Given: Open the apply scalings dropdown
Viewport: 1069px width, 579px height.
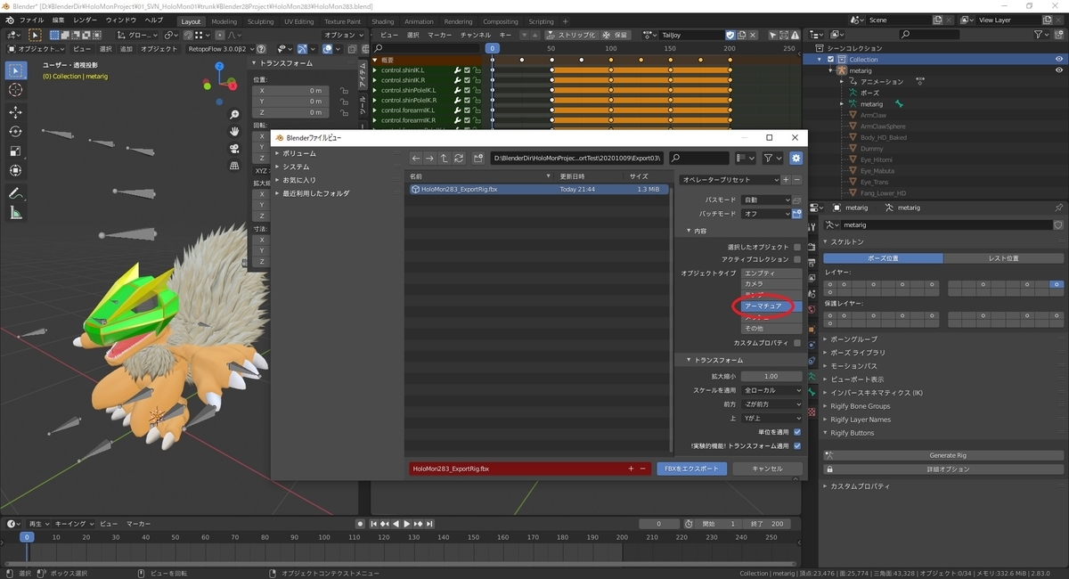Looking at the screenshot, I should point(771,390).
